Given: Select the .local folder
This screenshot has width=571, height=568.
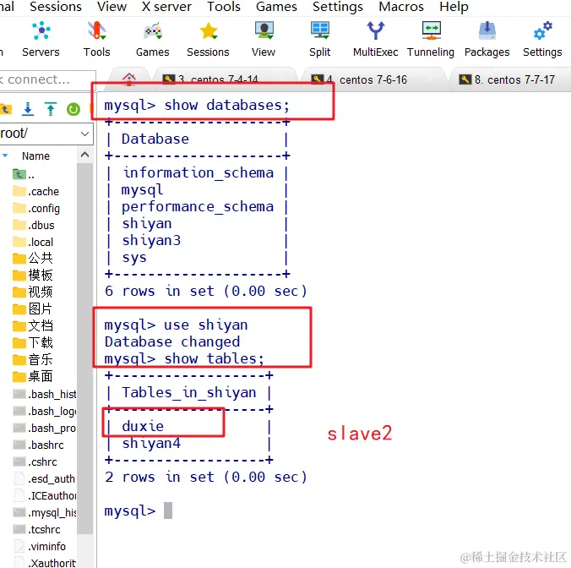Looking at the screenshot, I should pyautogui.click(x=33, y=242).
